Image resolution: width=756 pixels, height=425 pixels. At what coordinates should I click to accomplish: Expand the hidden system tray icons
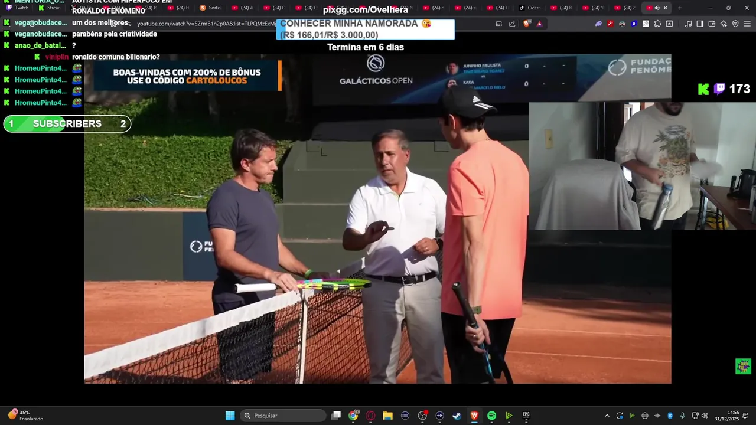pyautogui.click(x=607, y=416)
